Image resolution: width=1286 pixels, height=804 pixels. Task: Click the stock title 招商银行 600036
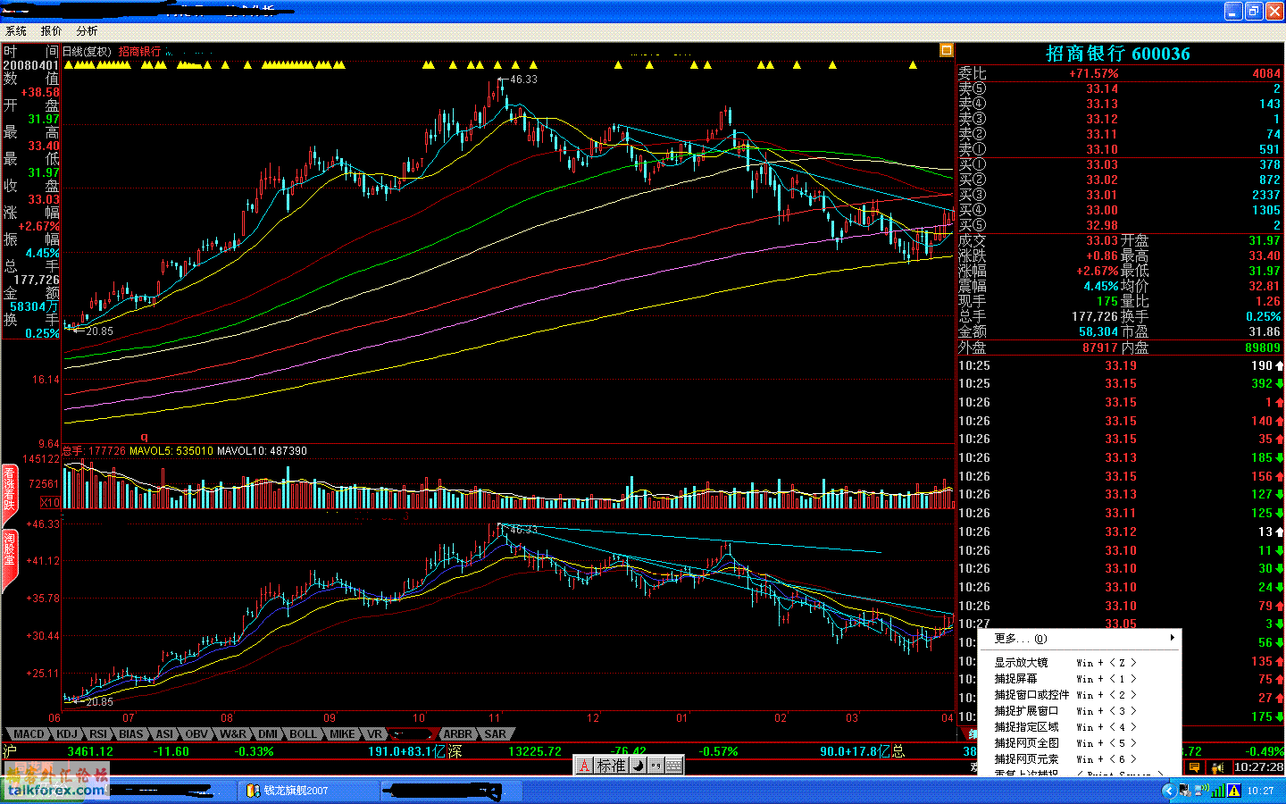[x=1118, y=54]
